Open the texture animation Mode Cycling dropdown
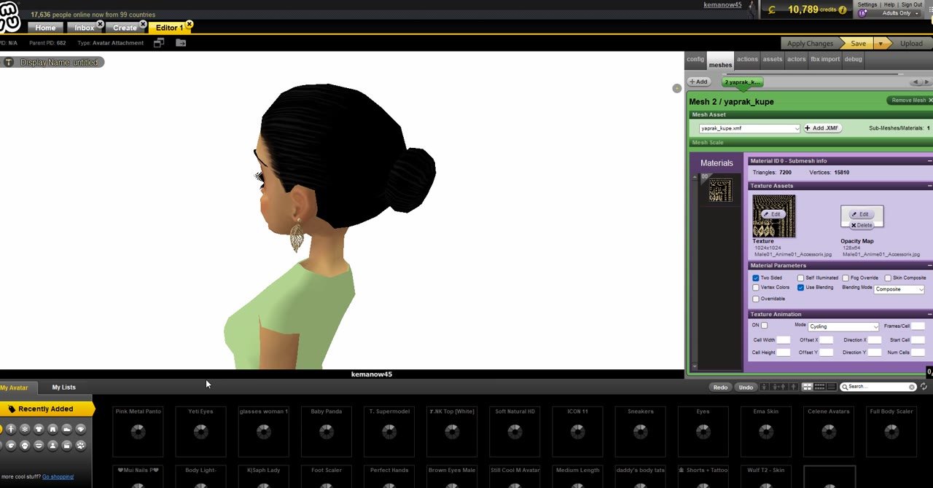933x488 pixels. pyautogui.click(x=844, y=326)
